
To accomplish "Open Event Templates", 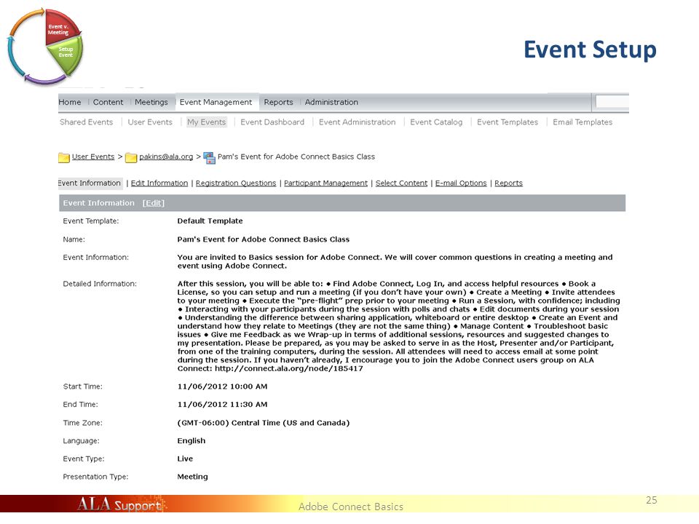I will point(508,122).
